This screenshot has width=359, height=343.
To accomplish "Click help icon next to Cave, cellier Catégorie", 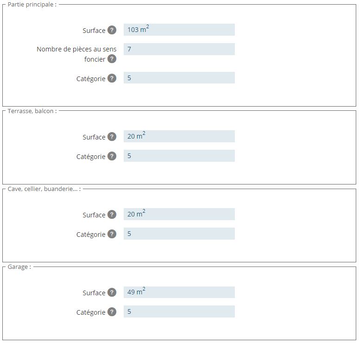I will click(x=112, y=234).
